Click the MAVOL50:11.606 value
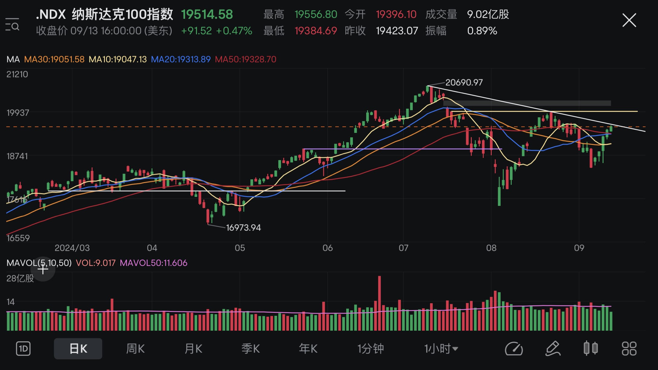 click(x=154, y=263)
